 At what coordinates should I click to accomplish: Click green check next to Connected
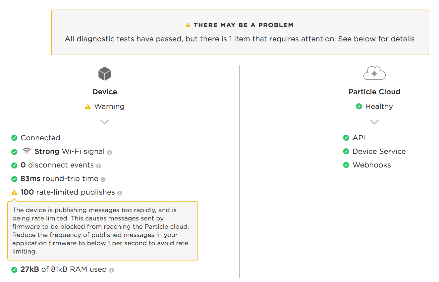(14, 138)
